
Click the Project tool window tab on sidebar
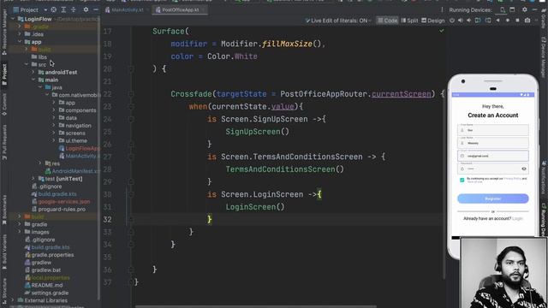[x=4, y=74]
